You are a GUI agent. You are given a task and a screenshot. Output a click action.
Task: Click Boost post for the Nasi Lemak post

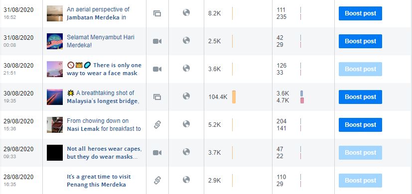click(x=360, y=125)
